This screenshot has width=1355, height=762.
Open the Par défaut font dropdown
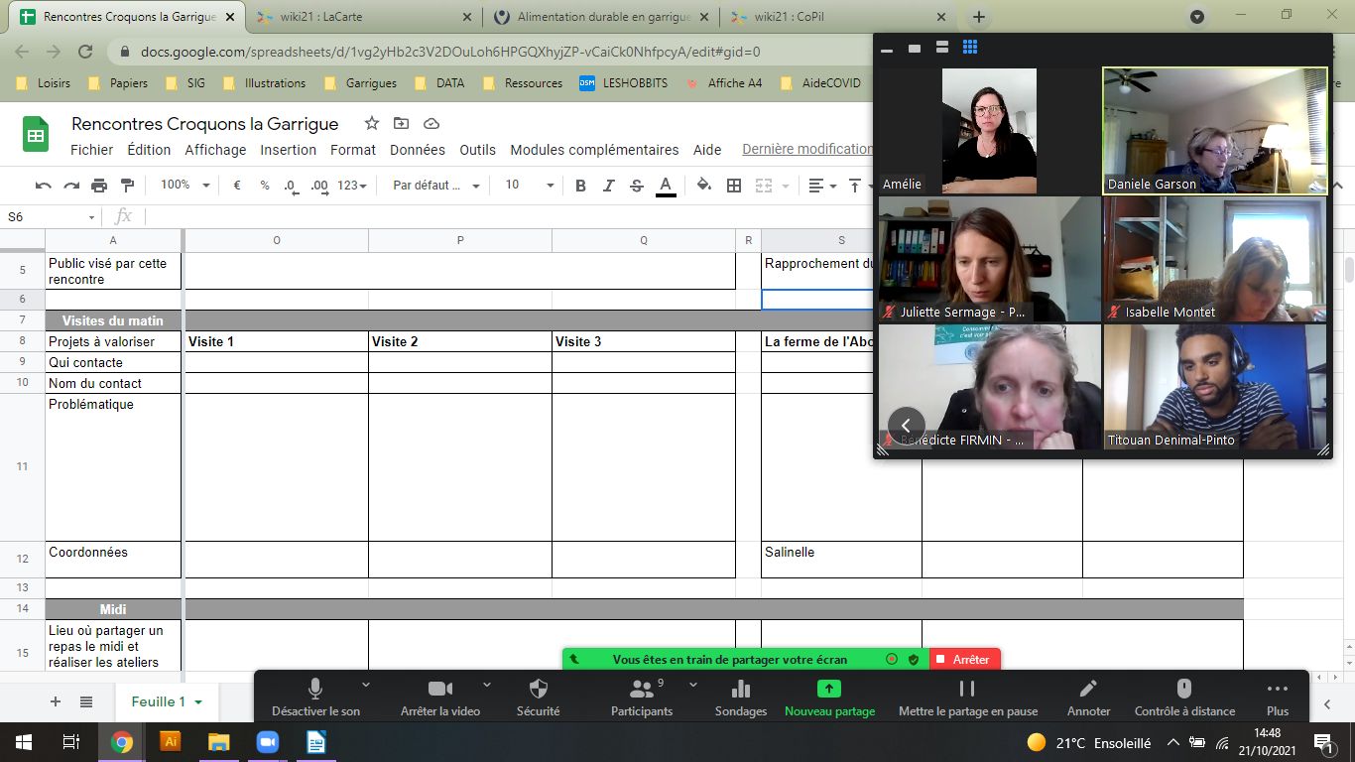pyautogui.click(x=436, y=186)
